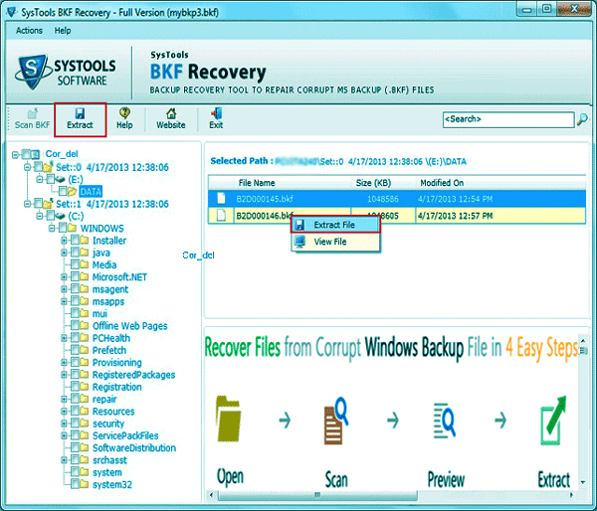Check the Microsoft.NET folder checkbox
Image resolution: width=597 pixels, height=511 pixels.
[x=75, y=276]
